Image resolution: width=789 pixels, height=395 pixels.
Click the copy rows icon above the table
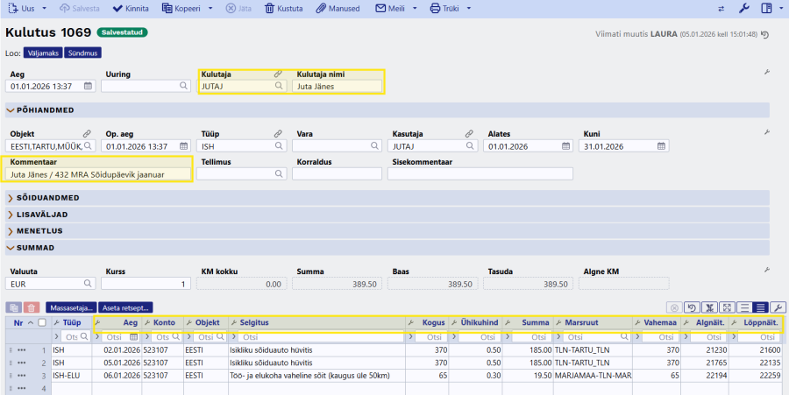[13, 307]
